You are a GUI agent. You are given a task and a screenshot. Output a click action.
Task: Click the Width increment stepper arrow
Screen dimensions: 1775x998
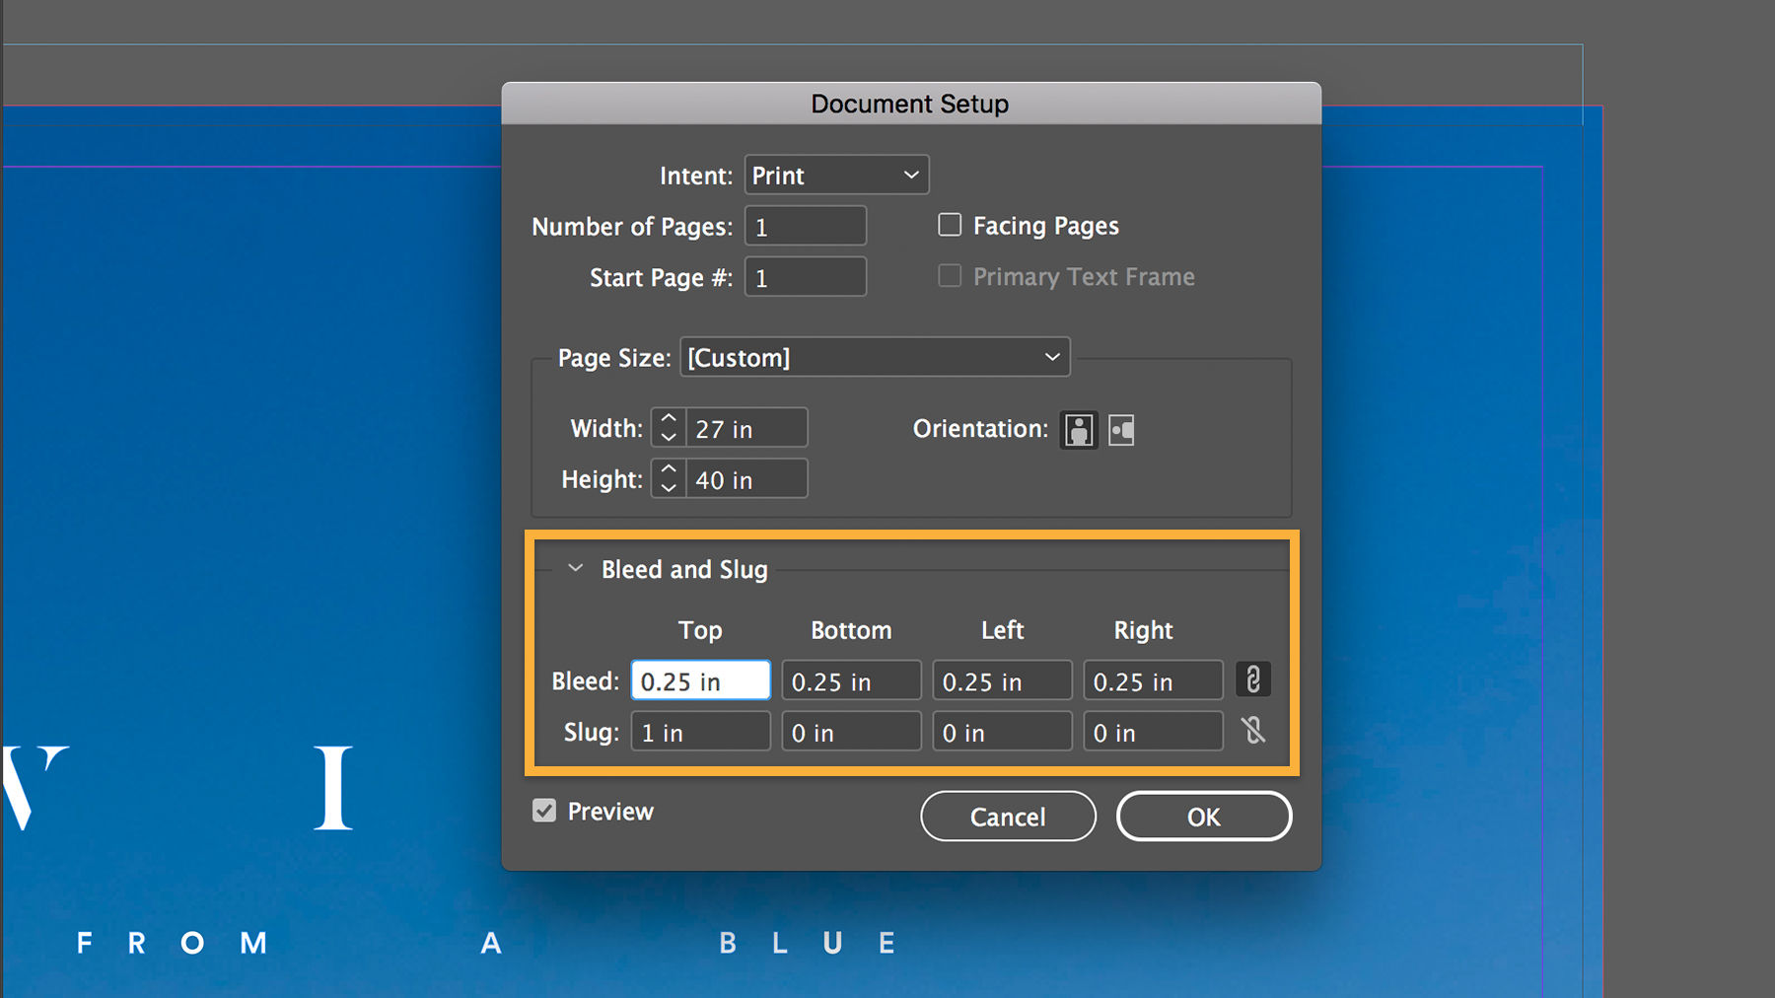(x=668, y=419)
